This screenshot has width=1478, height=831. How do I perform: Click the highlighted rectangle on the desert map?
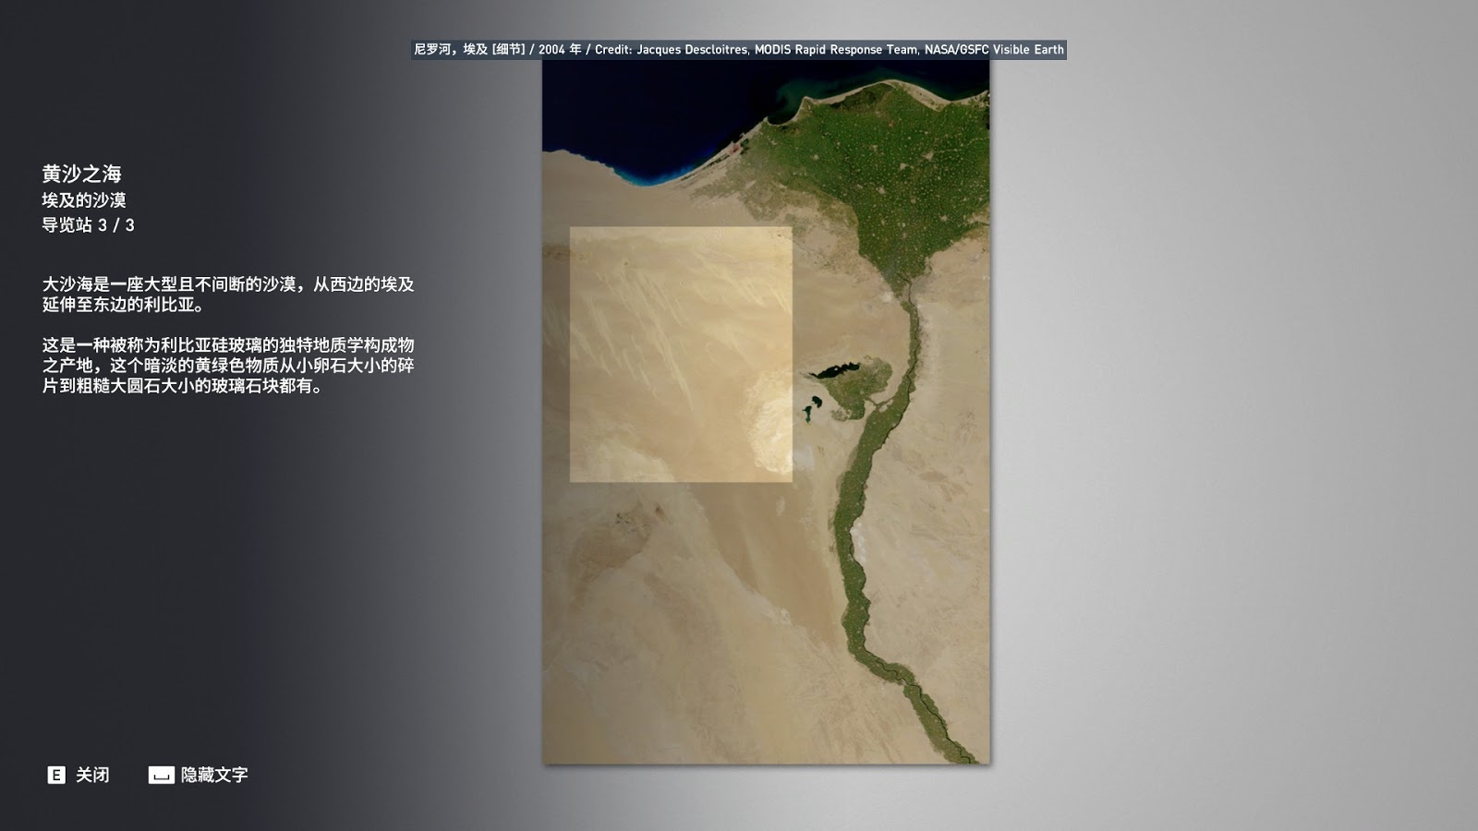(681, 354)
